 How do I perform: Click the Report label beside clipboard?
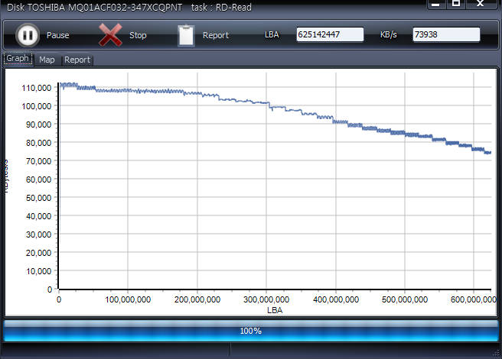click(x=216, y=35)
